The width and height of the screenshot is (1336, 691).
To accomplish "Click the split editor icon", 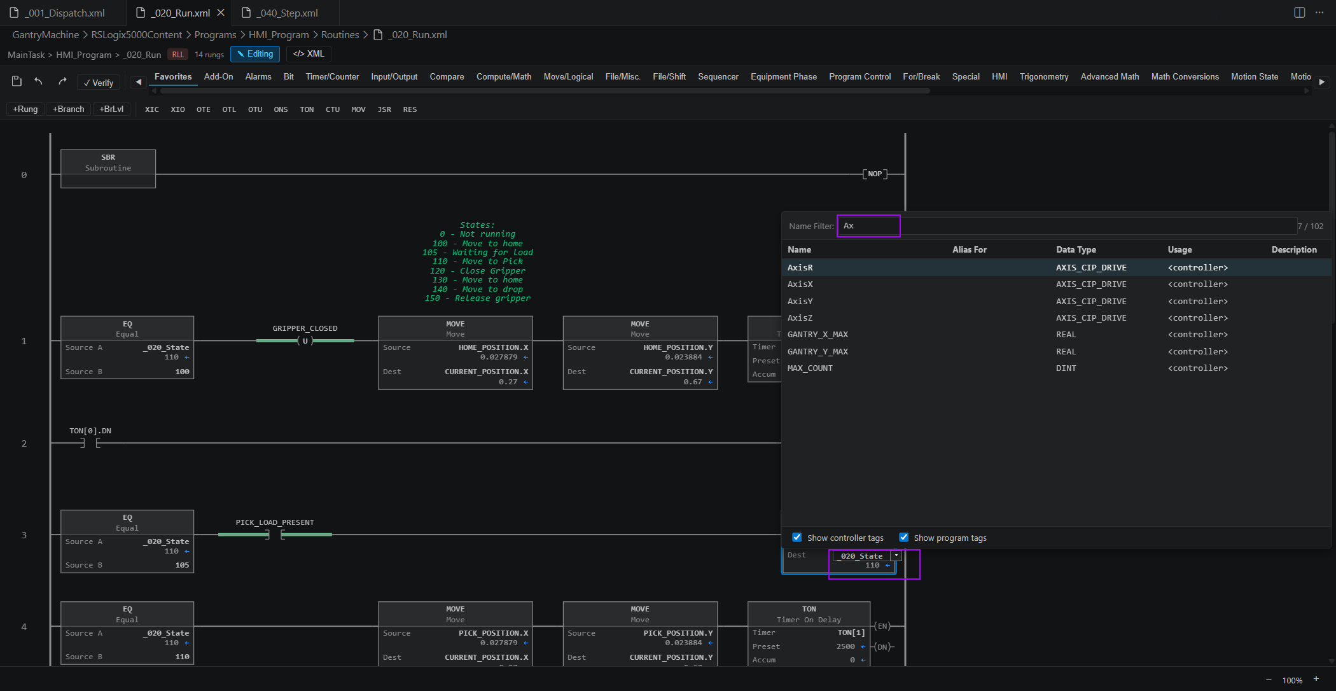I will (x=1300, y=12).
